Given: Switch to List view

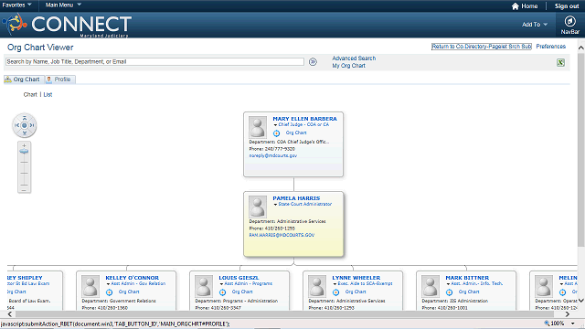Looking at the screenshot, I should (x=48, y=95).
